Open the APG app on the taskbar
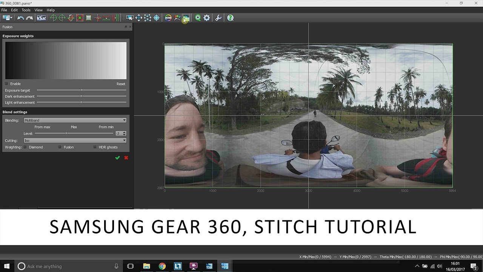Image resolution: width=483 pixels, height=272 pixels. (225, 266)
